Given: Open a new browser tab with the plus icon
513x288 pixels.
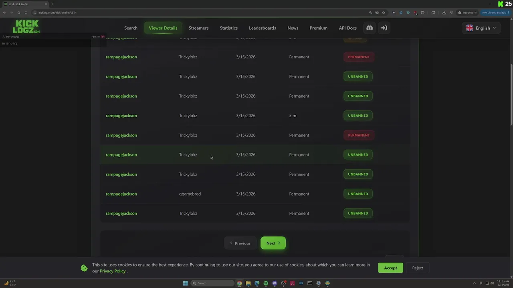Looking at the screenshot, I should pos(53,4).
